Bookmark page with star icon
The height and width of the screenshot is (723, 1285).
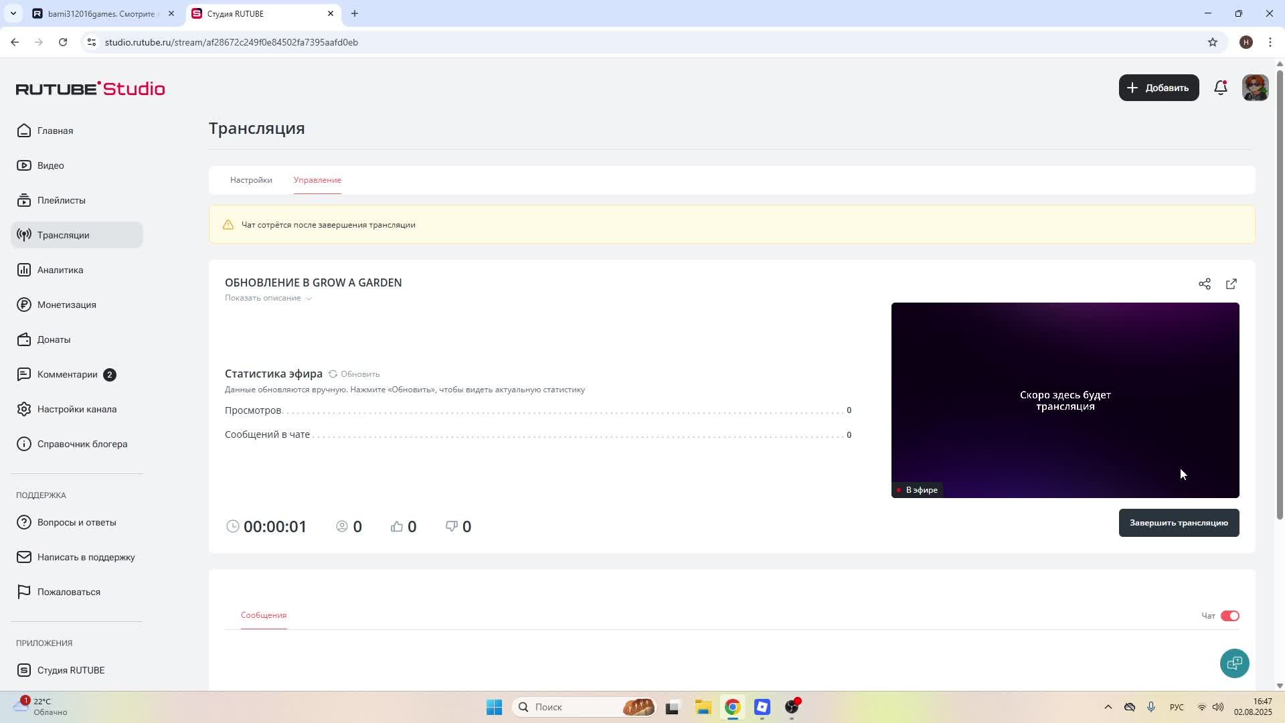[1213, 42]
